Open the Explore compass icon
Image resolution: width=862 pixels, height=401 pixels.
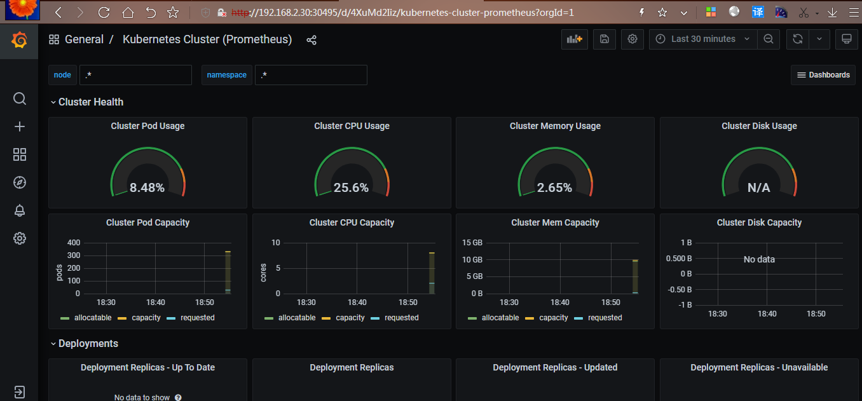click(20, 182)
